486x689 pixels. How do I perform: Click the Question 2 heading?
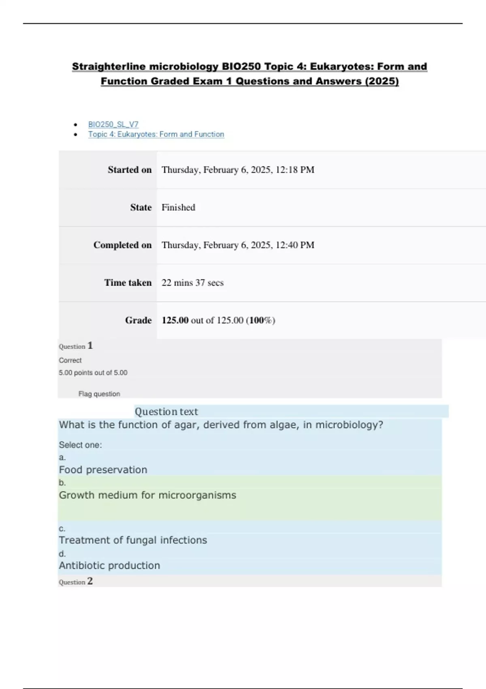(x=76, y=581)
